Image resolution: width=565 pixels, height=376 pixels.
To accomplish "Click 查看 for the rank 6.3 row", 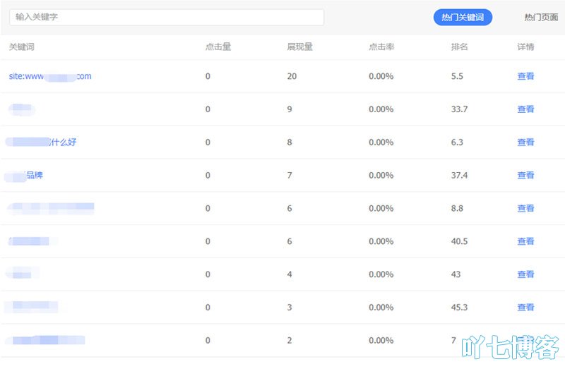I will point(525,142).
